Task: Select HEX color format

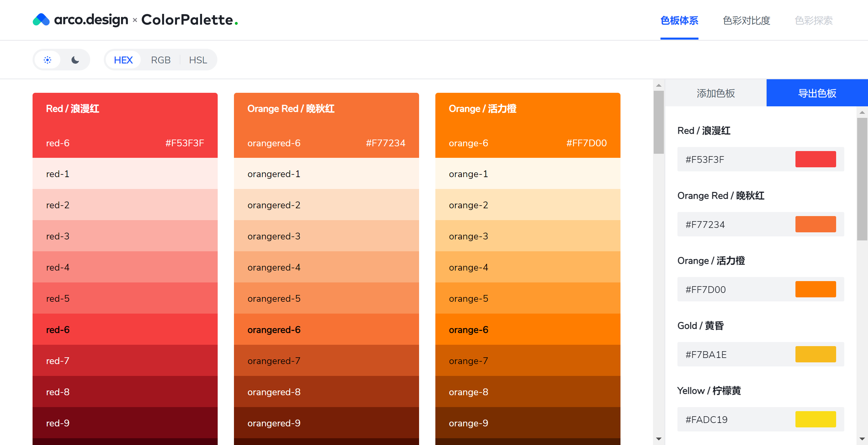Action: [x=123, y=60]
